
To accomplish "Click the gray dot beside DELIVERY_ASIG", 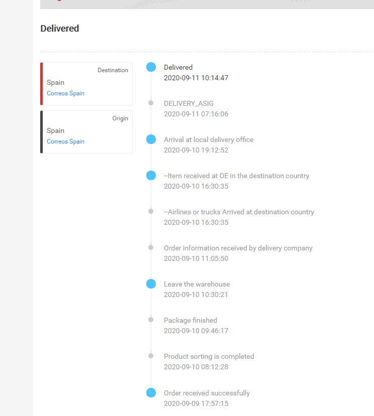I will tap(151, 103).
